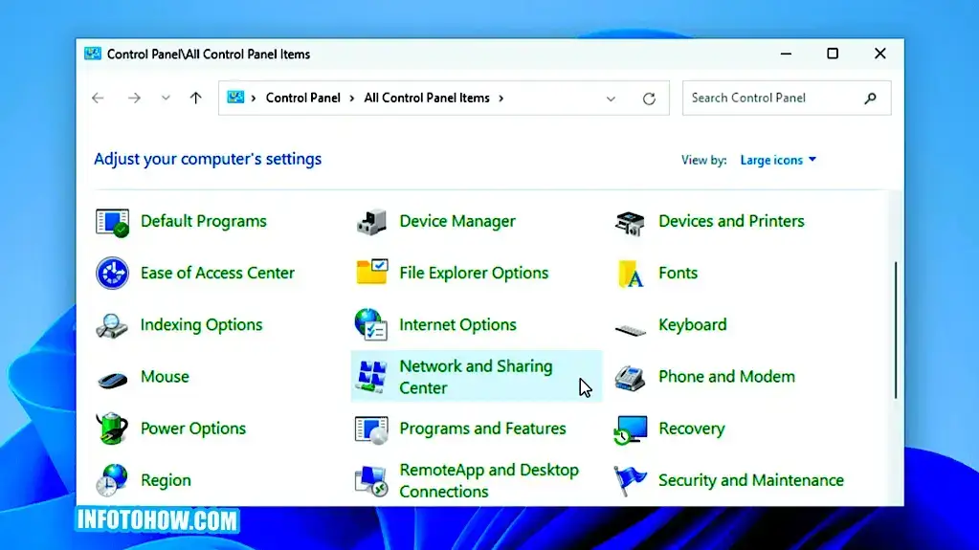Click the Control Panel icon in the address bar
Image resolution: width=979 pixels, height=550 pixels.
(235, 98)
